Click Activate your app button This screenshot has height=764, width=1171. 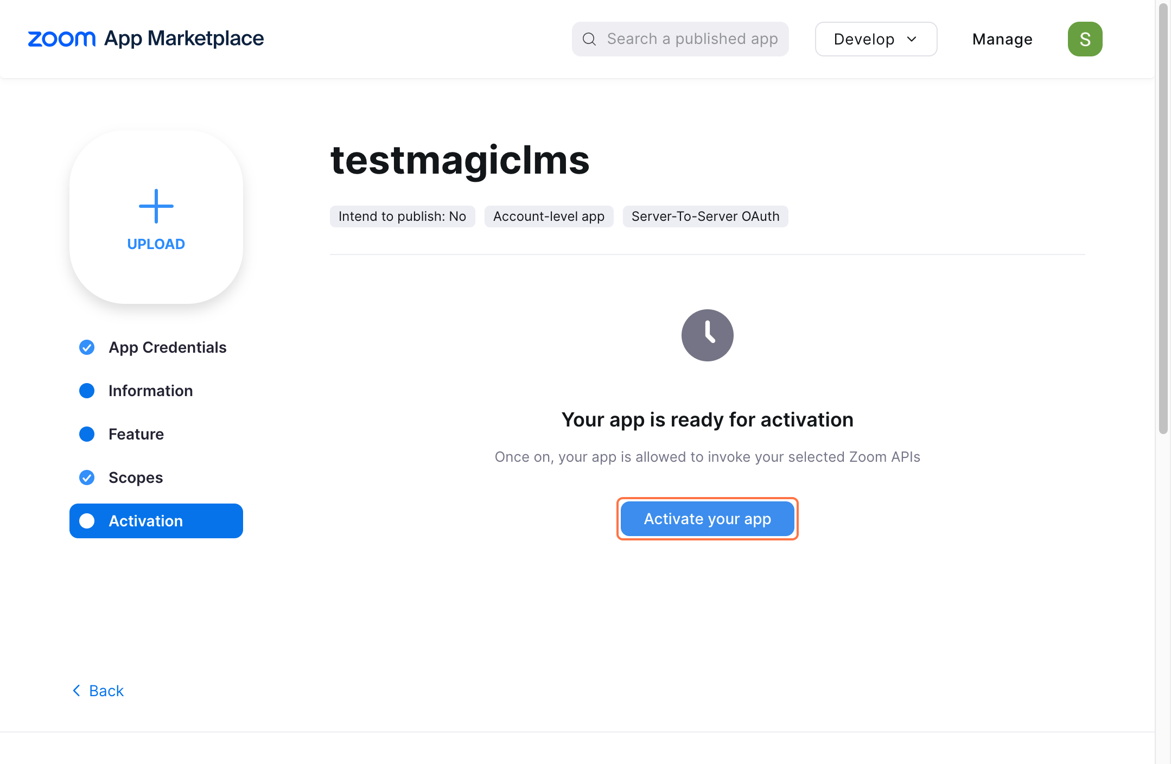[707, 519]
